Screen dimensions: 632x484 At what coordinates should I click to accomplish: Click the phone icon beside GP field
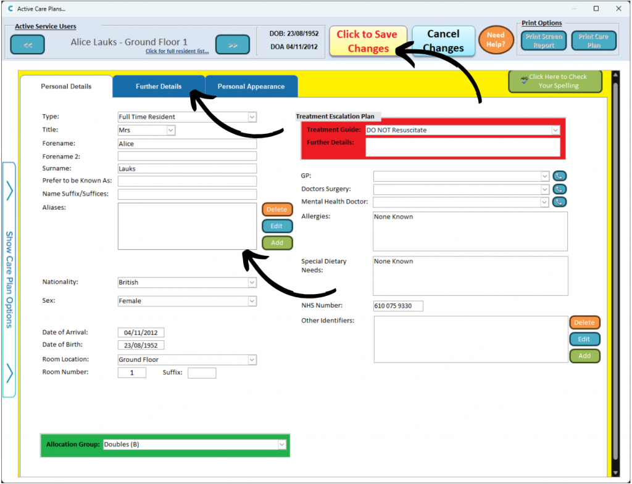(x=559, y=176)
